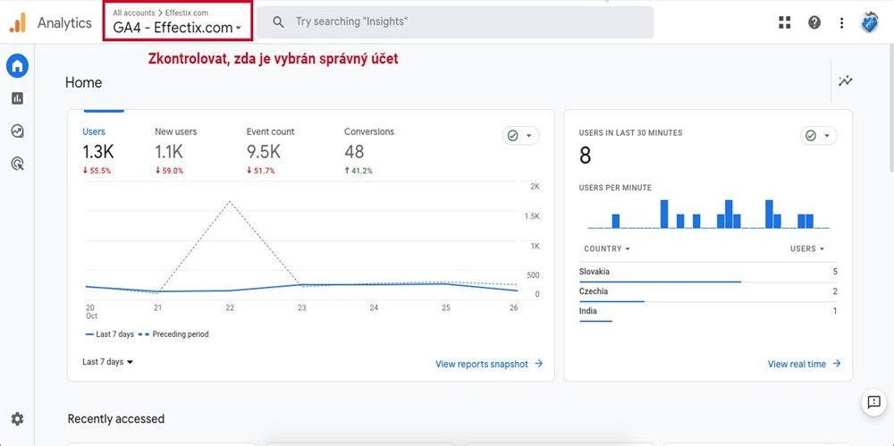
Task: Click the Czechia country row
Action: [x=708, y=292]
